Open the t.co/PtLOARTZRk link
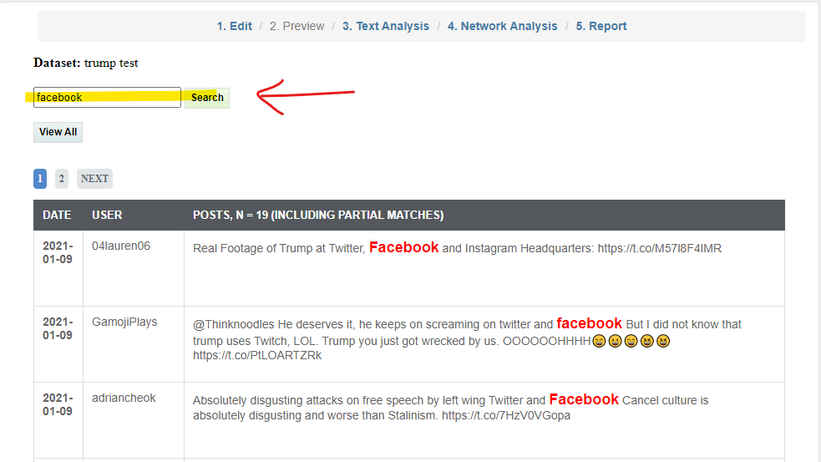This screenshot has height=462, width=821. [256, 356]
